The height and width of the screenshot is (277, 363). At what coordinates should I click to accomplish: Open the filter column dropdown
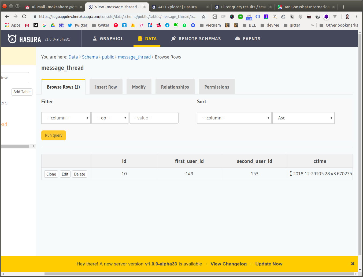(x=66, y=118)
